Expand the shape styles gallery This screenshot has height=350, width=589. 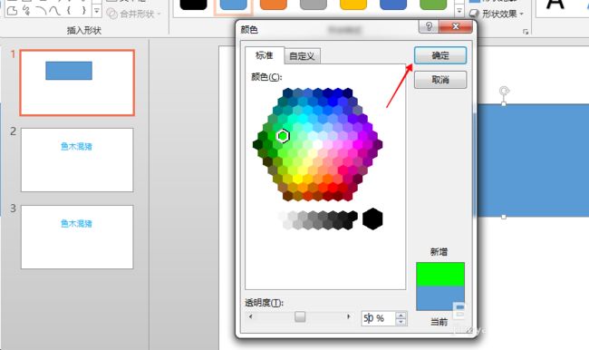[459, 11]
